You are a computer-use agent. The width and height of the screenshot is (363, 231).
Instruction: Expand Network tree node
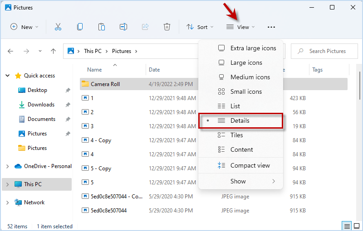[x=8, y=202]
